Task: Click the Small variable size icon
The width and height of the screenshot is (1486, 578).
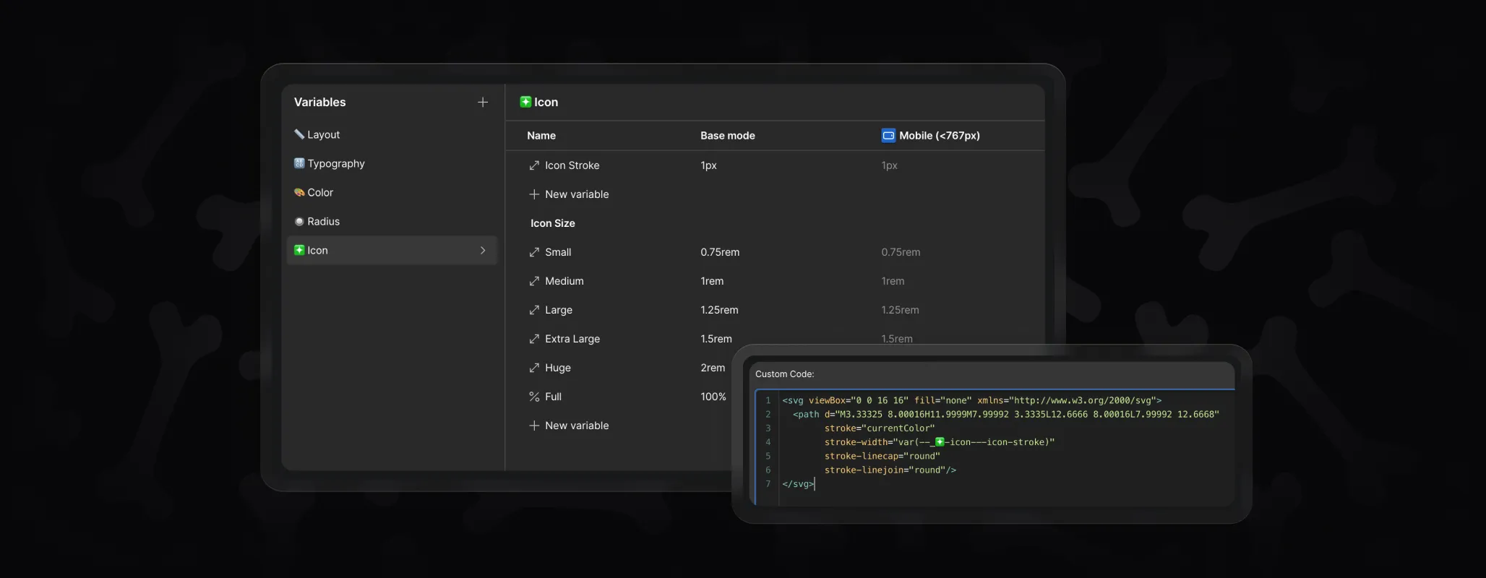Action: click(534, 252)
